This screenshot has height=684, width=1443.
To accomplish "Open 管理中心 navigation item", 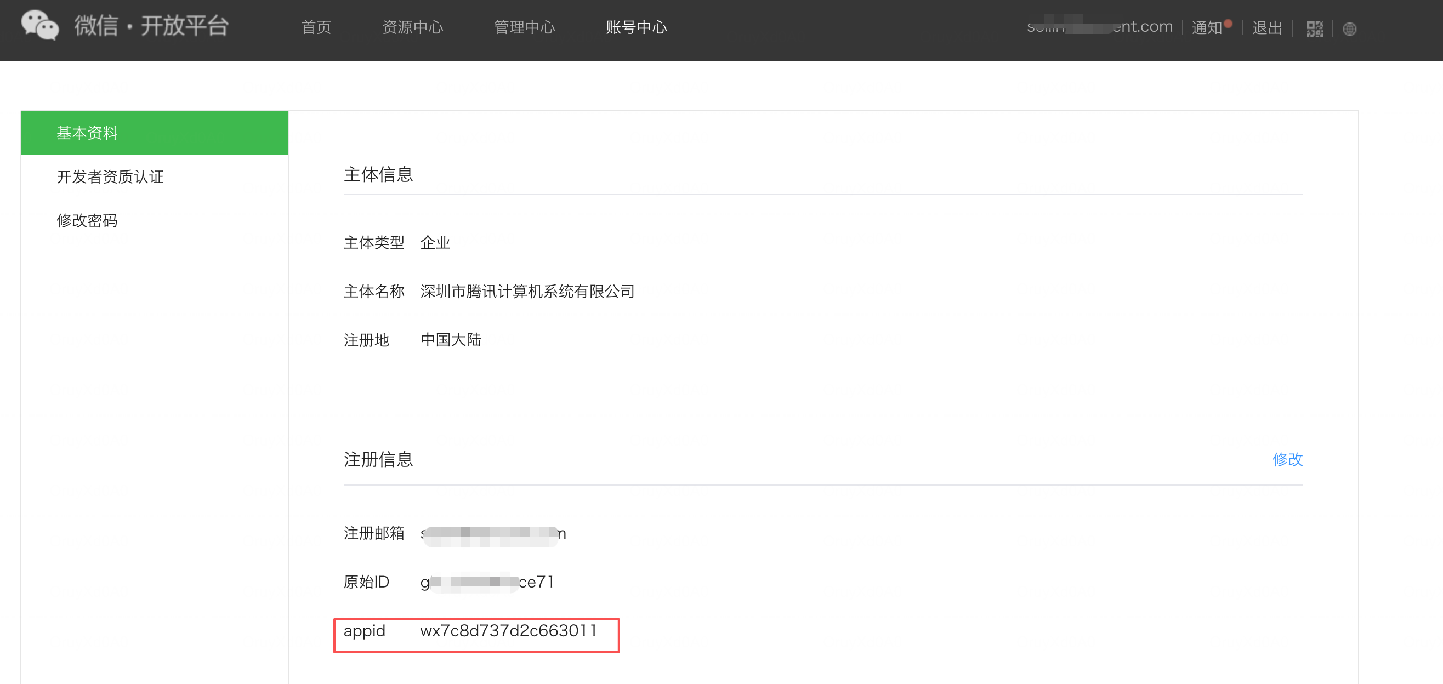I will pyautogui.click(x=524, y=27).
